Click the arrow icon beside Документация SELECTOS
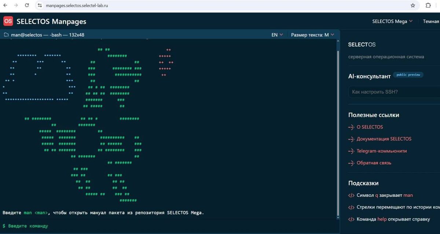Viewport: 440px width, 234px height. 351,139
